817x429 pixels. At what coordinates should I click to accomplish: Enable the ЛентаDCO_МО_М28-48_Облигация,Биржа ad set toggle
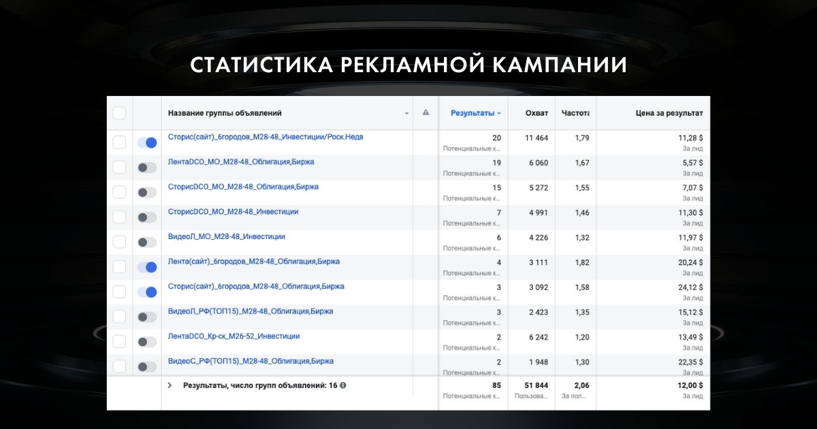[147, 168]
